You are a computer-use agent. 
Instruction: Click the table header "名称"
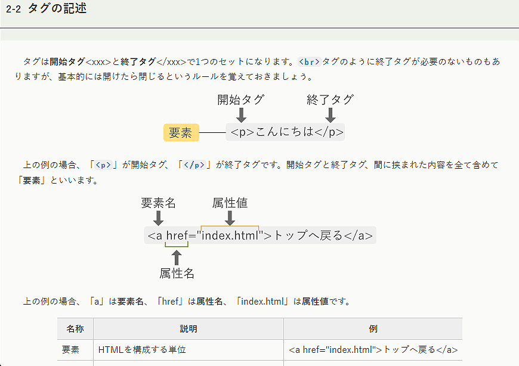(75, 328)
